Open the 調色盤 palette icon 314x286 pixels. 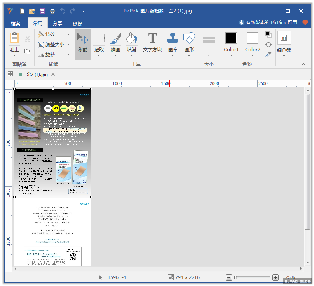pos(284,42)
